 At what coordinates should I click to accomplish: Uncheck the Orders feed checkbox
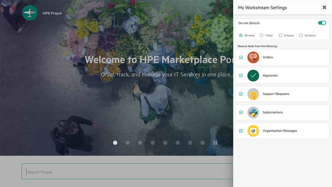[x=241, y=57]
